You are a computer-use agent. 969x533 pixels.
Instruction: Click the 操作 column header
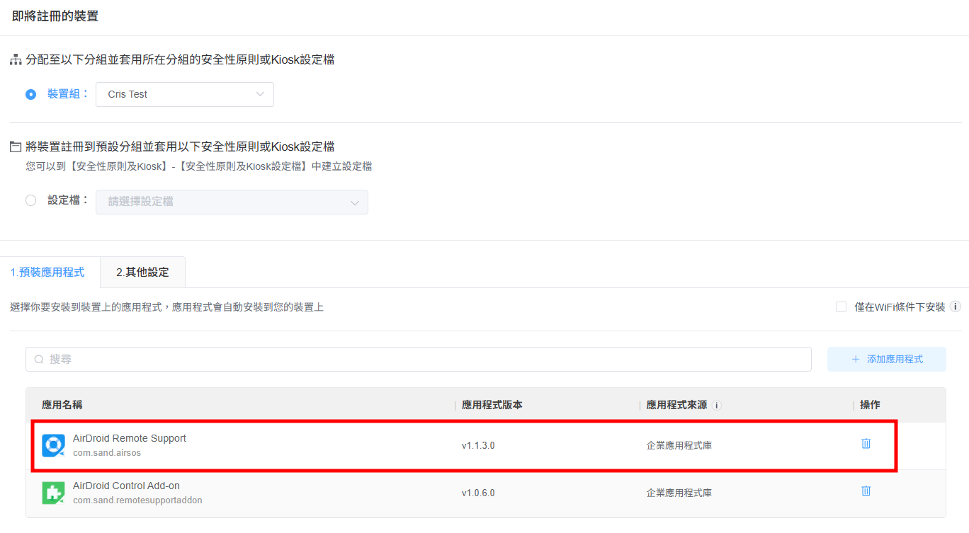coord(870,405)
